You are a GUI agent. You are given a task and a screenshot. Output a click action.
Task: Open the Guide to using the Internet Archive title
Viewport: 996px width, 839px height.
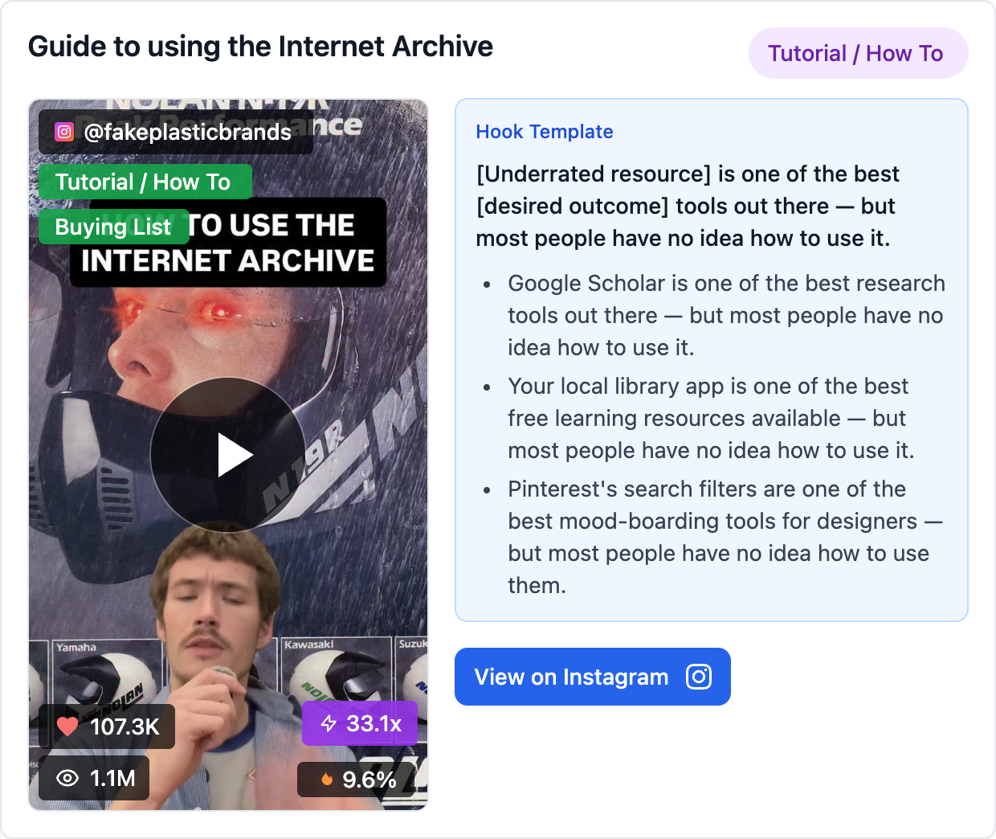tap(260, 47)
